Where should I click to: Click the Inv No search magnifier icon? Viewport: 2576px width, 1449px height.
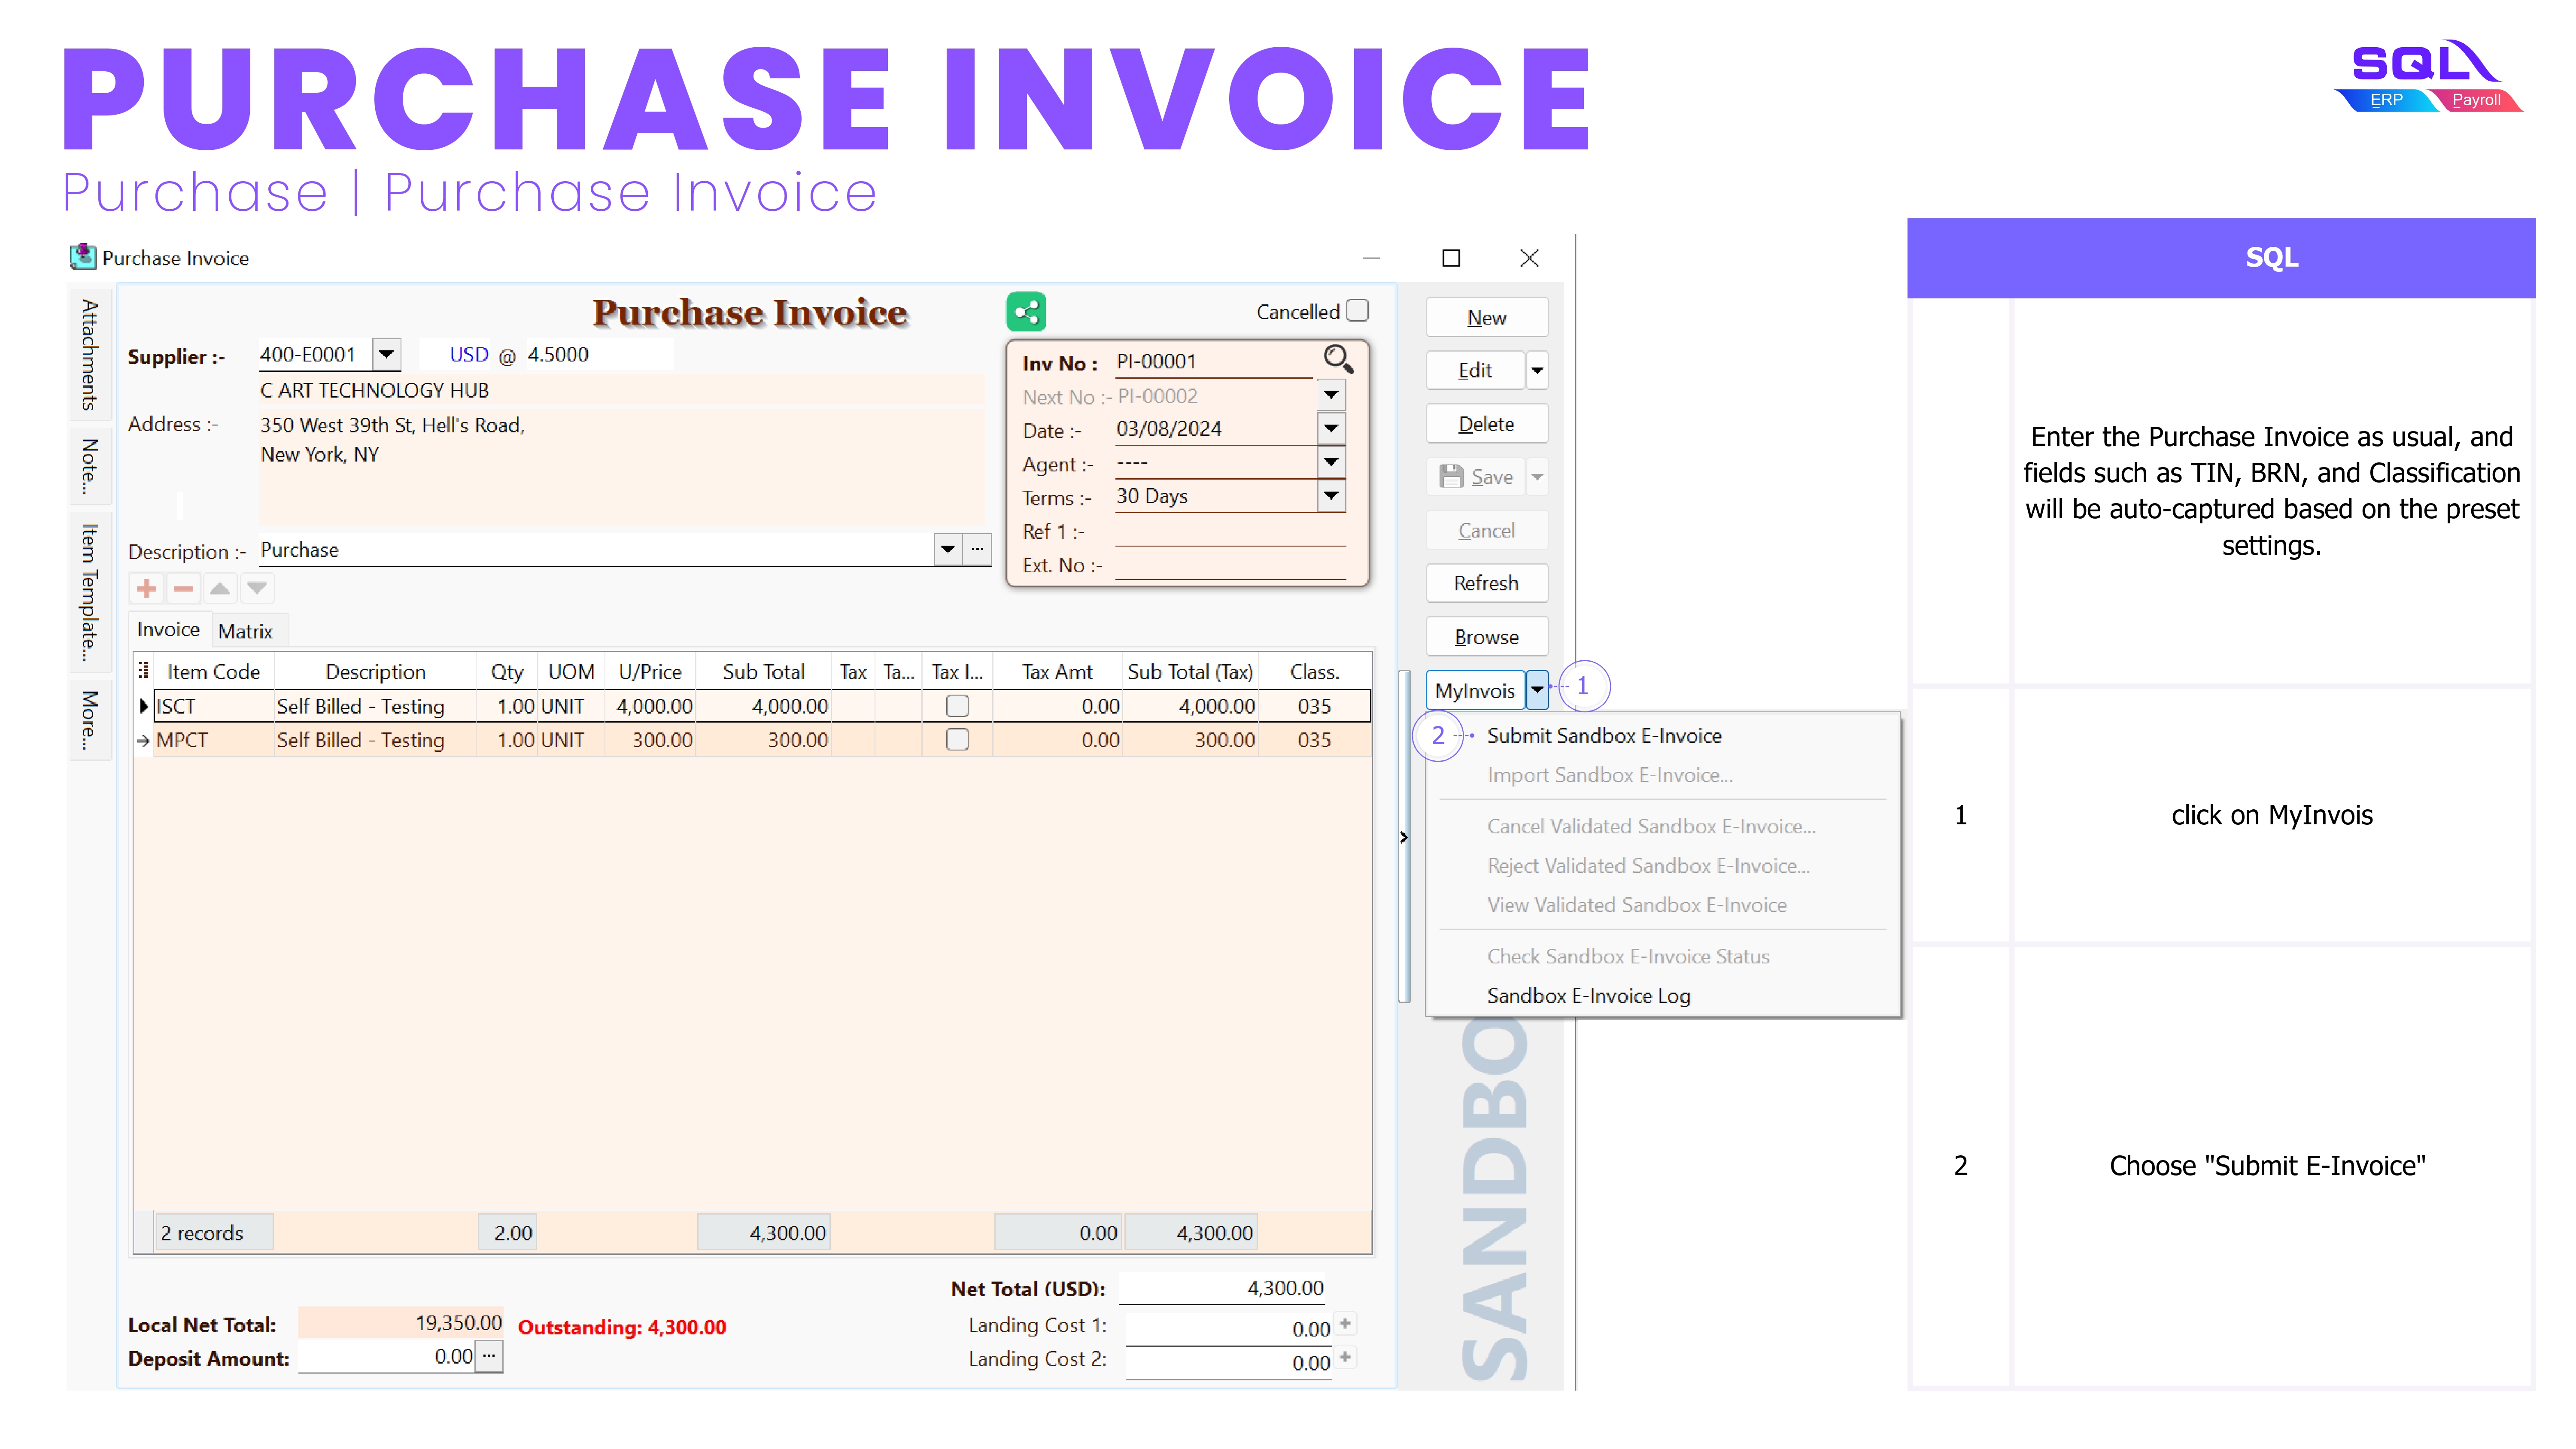1337,358
